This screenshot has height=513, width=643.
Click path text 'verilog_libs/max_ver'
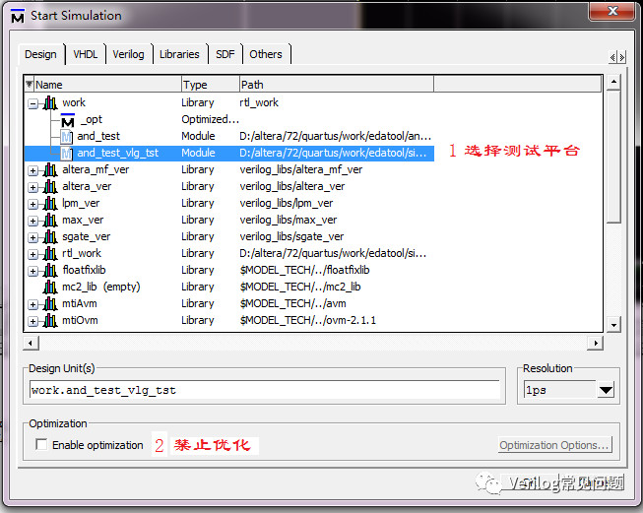tap(289, 221)
